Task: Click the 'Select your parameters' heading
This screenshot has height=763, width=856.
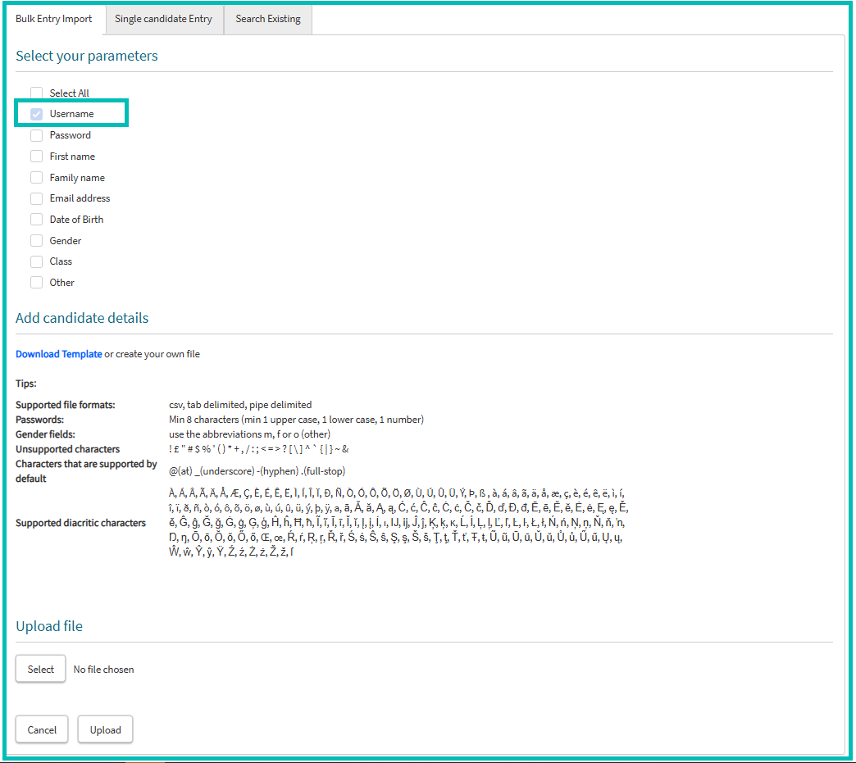Action: click(x=86, y=57)
